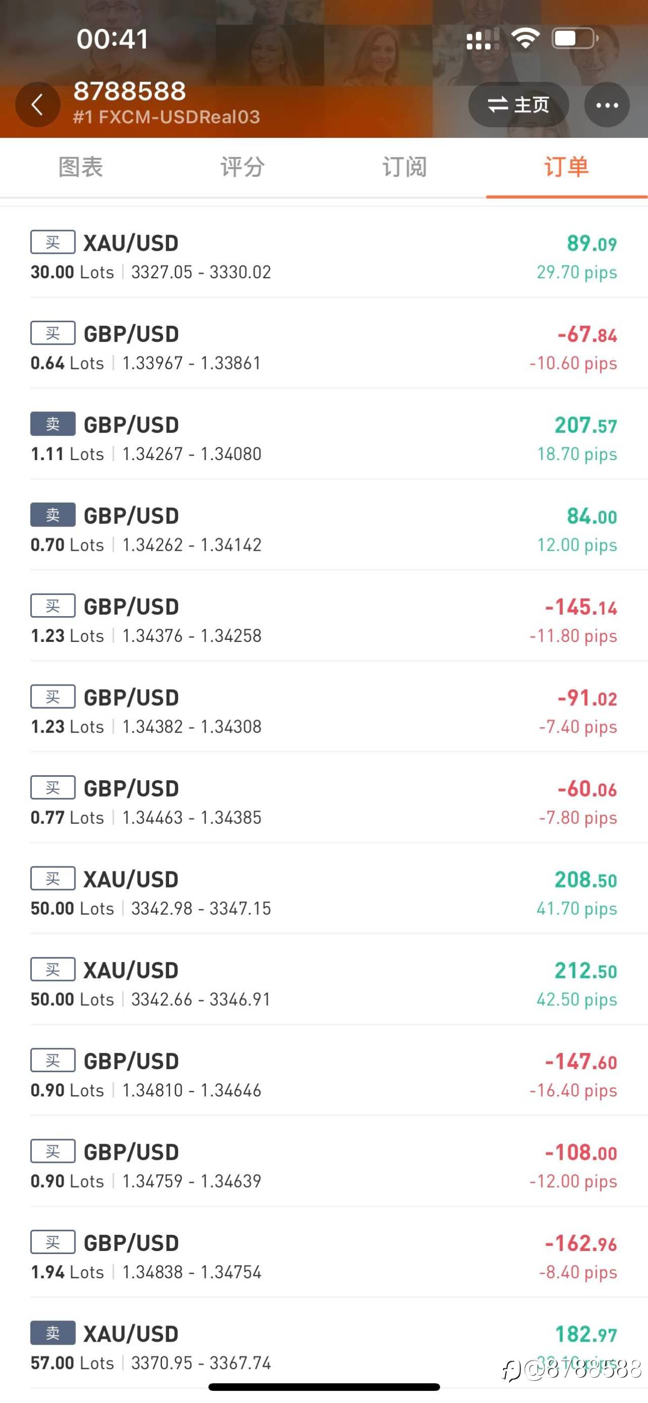The image size is (648, 1403).
Task: Tap the back arrow button
Action: (x=37, y=104)
